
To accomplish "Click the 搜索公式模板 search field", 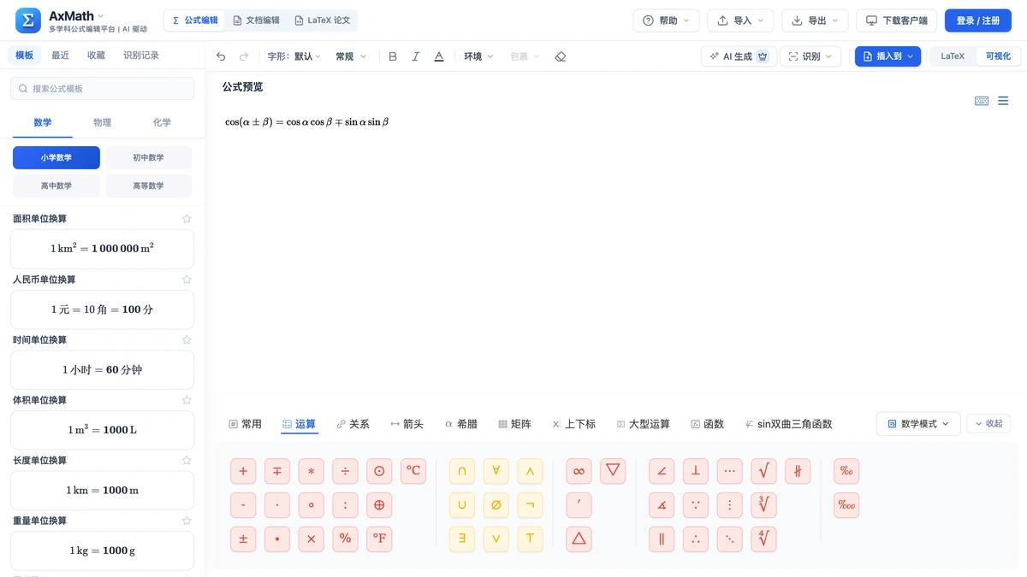I will (103, 88).
